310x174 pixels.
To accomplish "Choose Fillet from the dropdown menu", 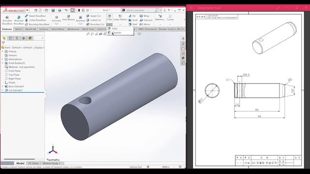I will (121, 29).
